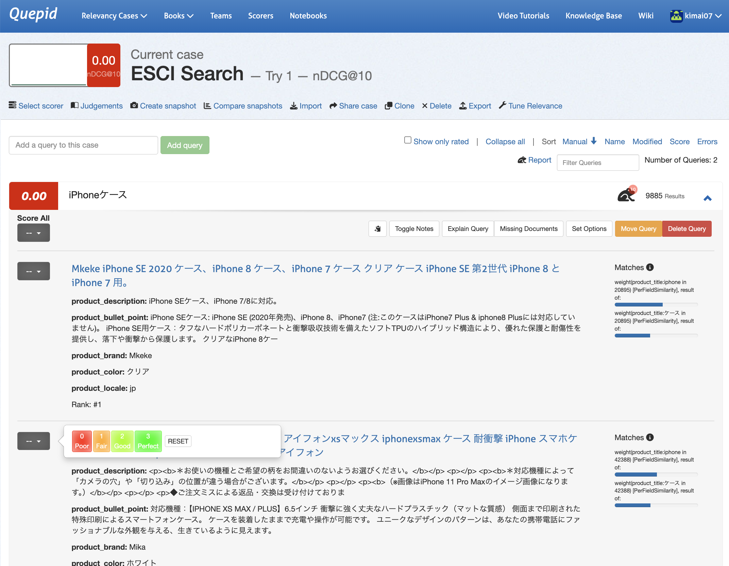Click the Import download icon

click(x=293, y=106)
